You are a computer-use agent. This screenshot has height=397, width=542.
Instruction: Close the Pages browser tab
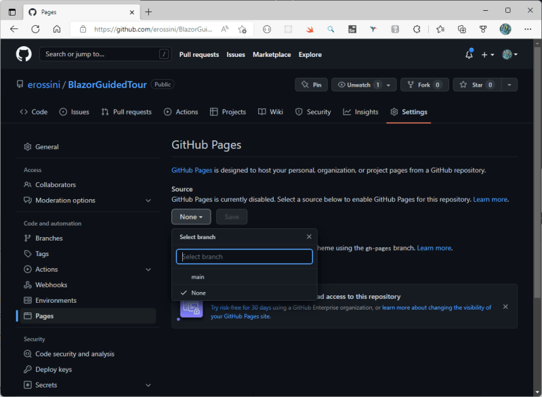132,12
